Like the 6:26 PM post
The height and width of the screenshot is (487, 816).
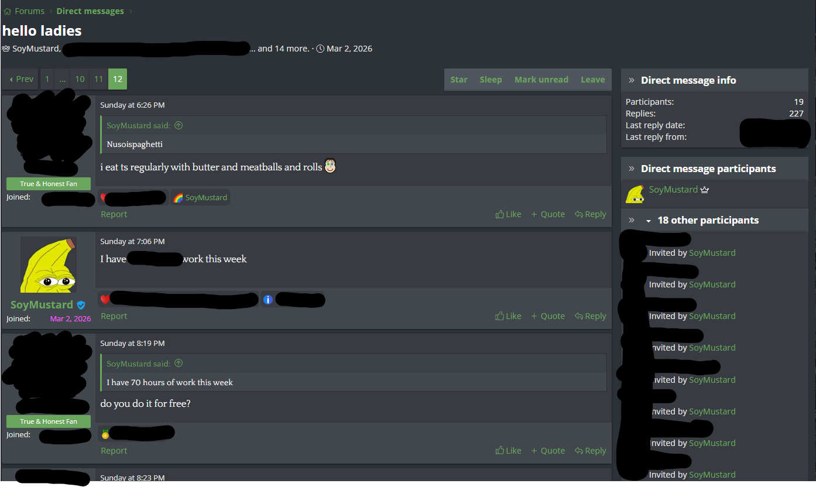[x=508, y=214]
